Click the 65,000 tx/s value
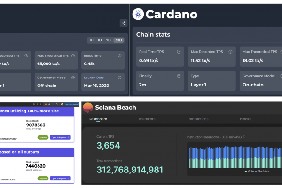Screen dimensions: 282x188 [x=48, y=64]
